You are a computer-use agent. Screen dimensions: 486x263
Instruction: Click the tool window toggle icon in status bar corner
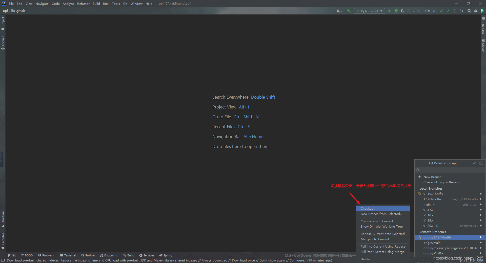3,260
